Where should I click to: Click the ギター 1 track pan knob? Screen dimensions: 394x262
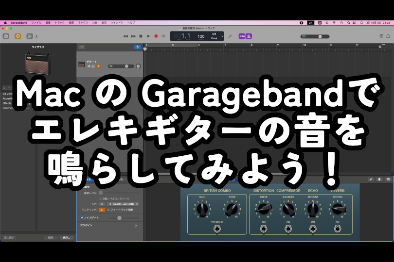point(138,66)
